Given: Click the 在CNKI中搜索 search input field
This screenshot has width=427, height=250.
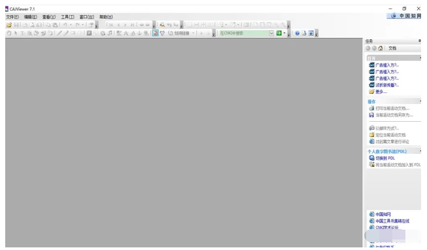Looking at the screenshot, I should (x=244, y=33).
